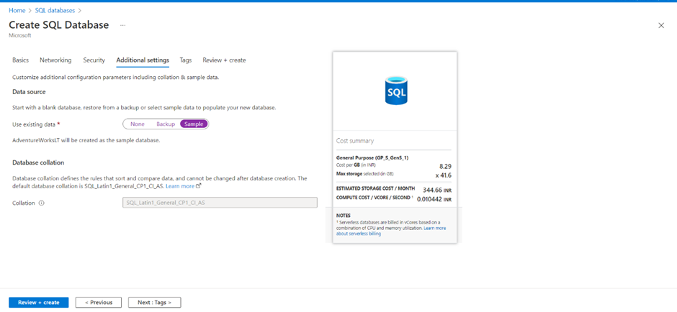This screenshot has height=312, width=677.
Task: Switch to the Networking tab
Action: tap(55, 60)
